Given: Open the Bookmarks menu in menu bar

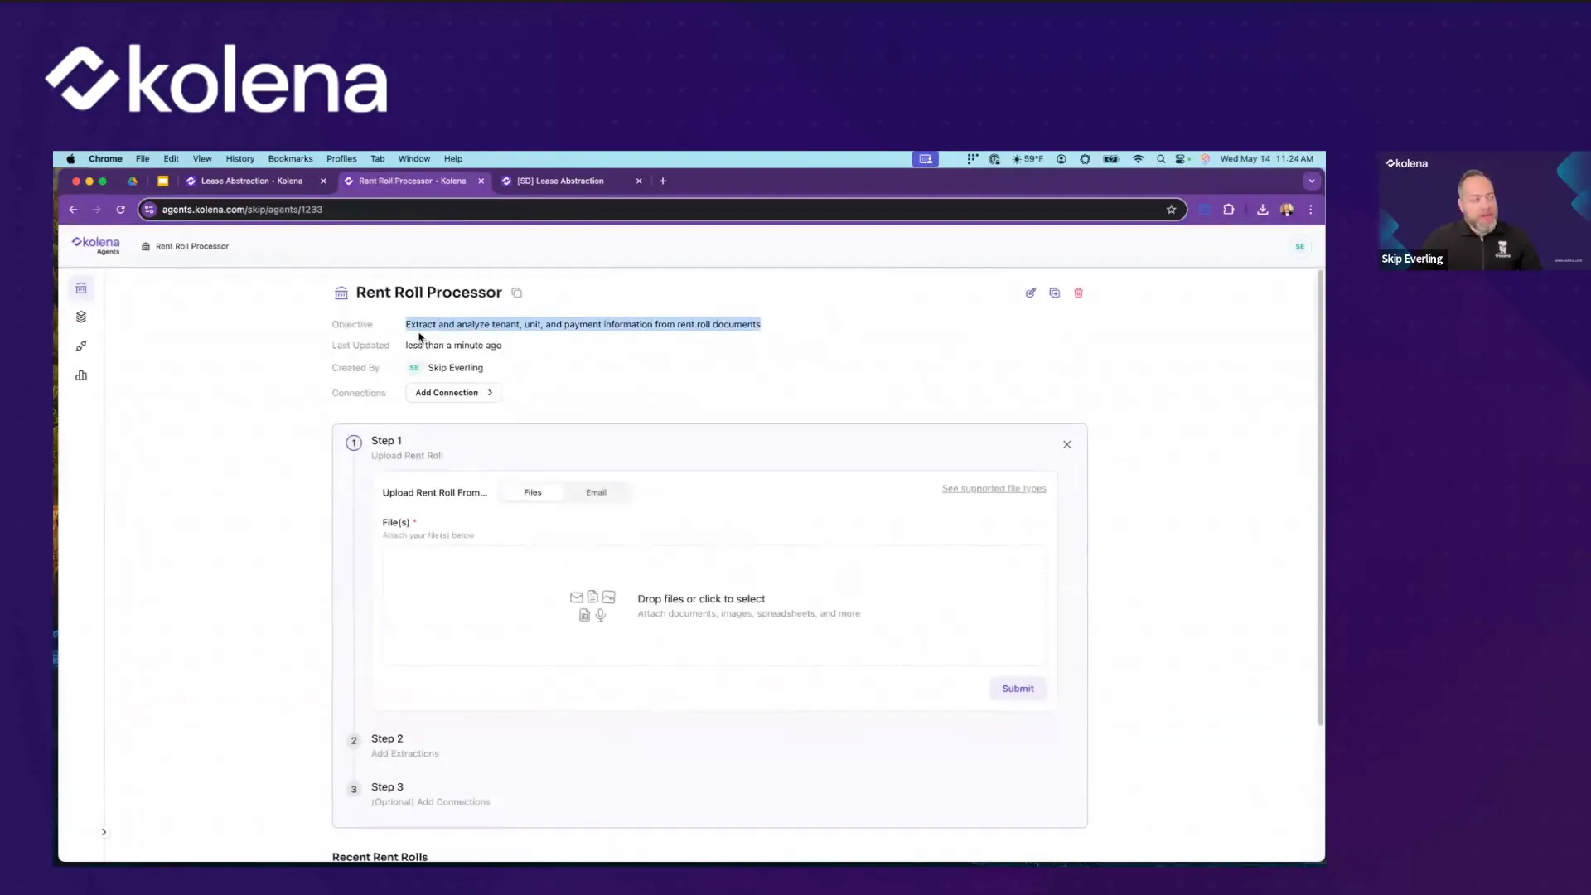Looking at the screenshot, I should tap(290, 159).
